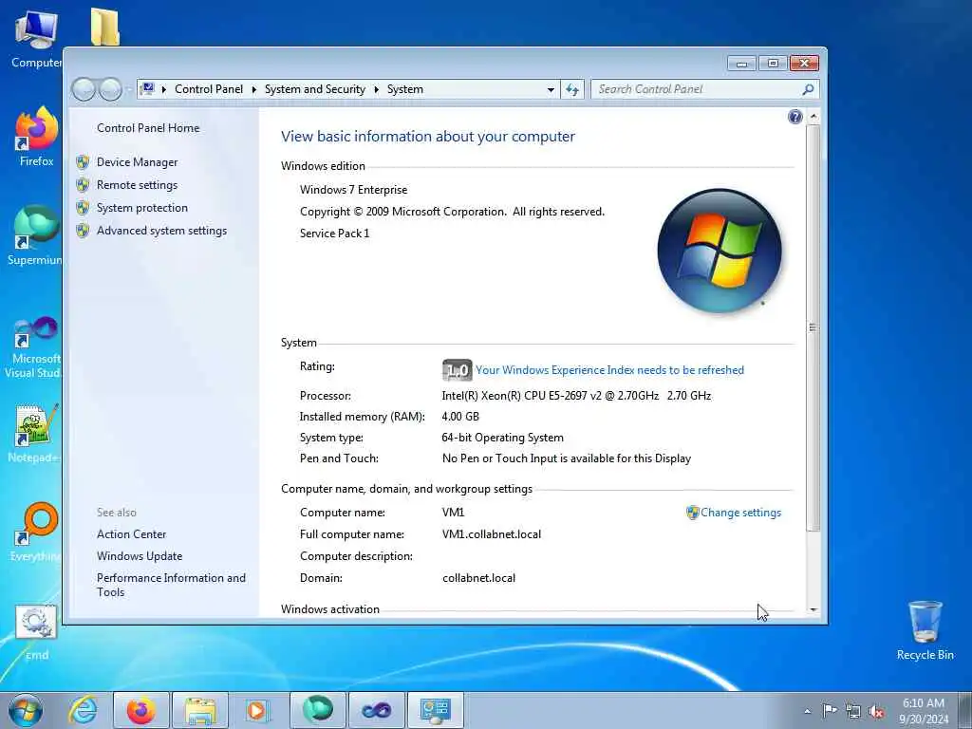The height and width of the screenshot is (729, 972).
Task: Show hidden tray icons arrow
Action: coord(807,711)
